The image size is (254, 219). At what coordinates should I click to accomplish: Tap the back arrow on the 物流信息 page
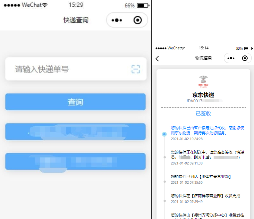[157, 58]
